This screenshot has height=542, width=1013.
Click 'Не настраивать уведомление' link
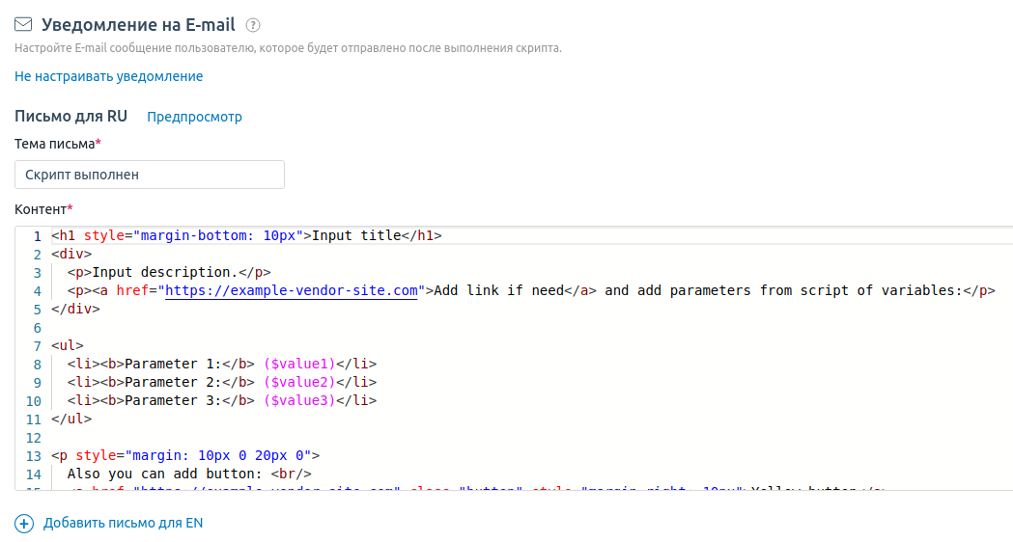pyautogui.click(x=108, y=76)
